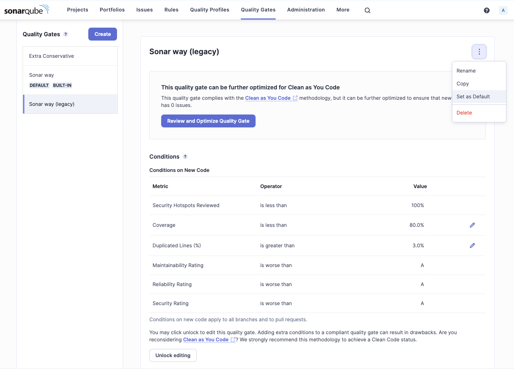Toggle the three-dot actions menu
Viewport: 514px width, 369px height.
click(x=479, y=52)
